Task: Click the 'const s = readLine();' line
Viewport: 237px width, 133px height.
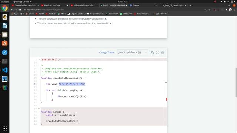Action: (61, 115)
